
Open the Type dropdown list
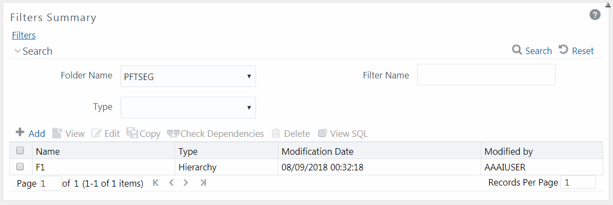188,108
